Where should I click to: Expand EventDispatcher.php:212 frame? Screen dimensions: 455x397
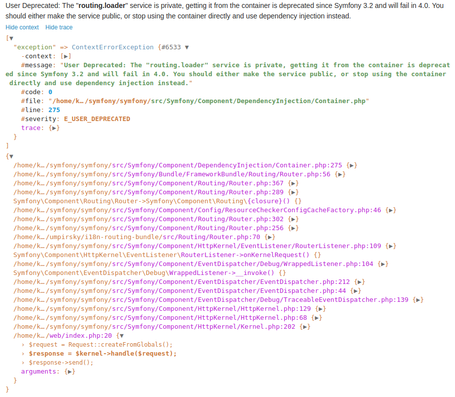(x=359, y=282)
